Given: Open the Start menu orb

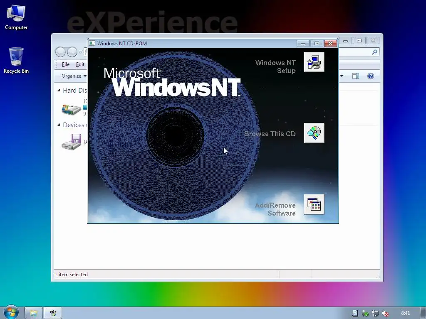Looking at the screenshot, I should 10,312.
